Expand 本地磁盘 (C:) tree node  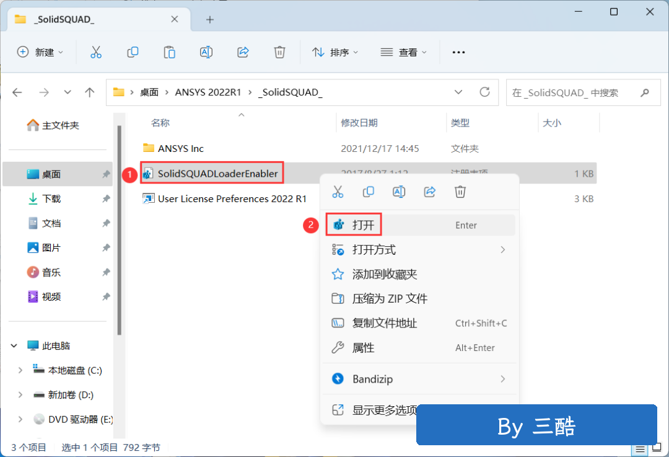pos(20,370)
